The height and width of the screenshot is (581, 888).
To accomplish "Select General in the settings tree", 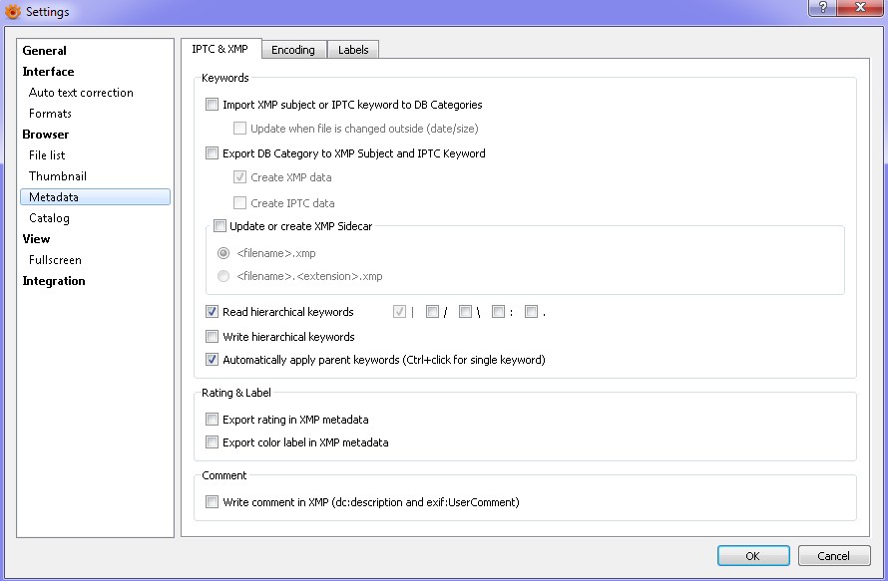I will click(x=44, y=51).
